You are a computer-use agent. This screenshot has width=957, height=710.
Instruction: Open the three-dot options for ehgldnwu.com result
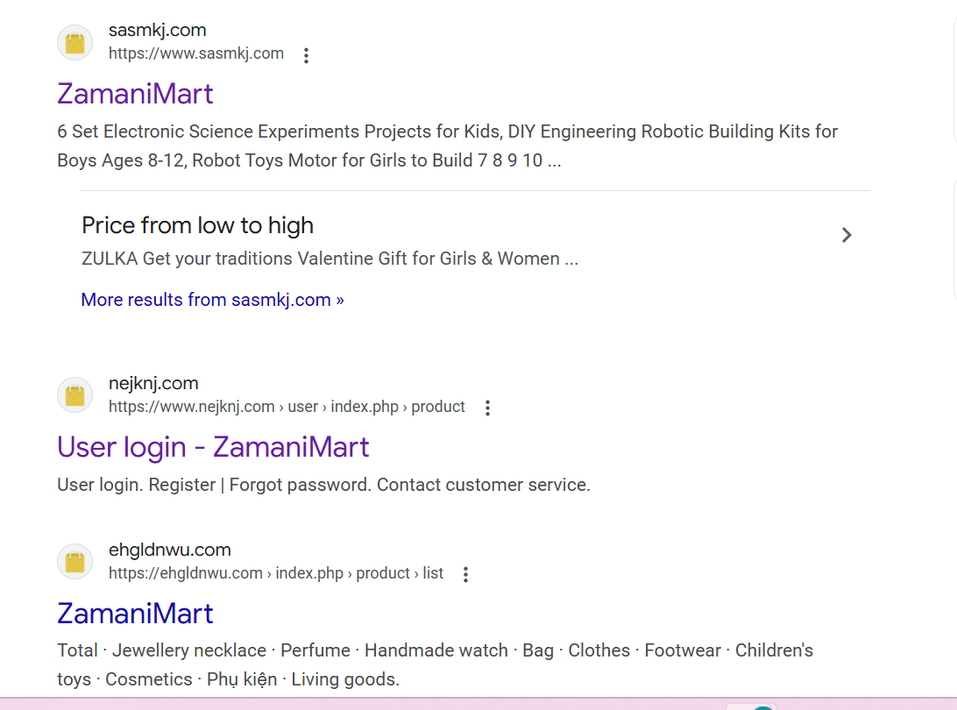point(466,574)
